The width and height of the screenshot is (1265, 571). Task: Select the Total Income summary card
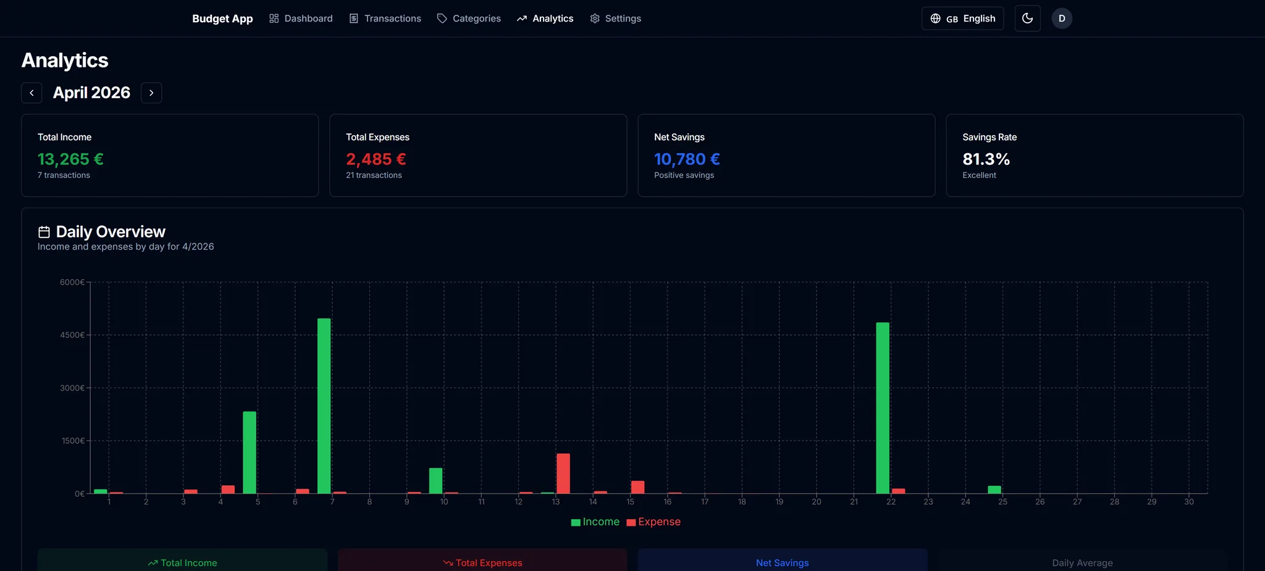(x=170, y=155)
